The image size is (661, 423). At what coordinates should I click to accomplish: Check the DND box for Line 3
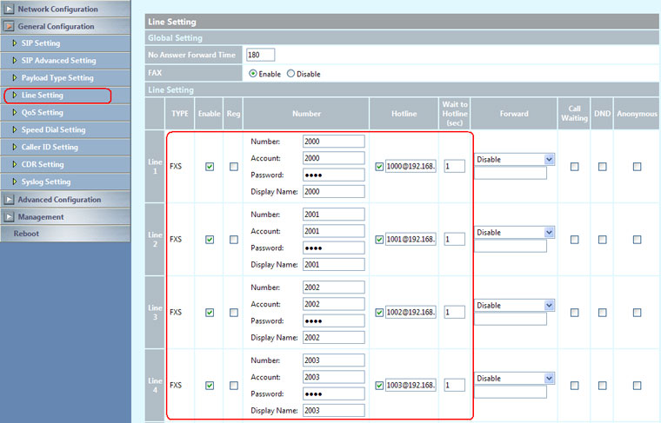click(602, 313)
